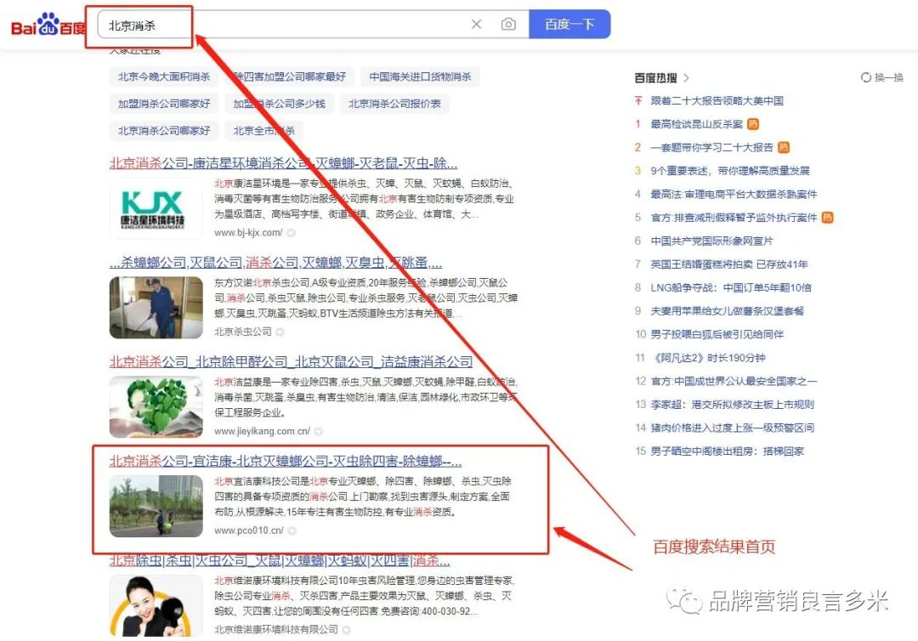Click the outdoor spraying workers thumbnail
This screenshot has width=918, height=641.
pyautogui.click(x=156, y=507)
